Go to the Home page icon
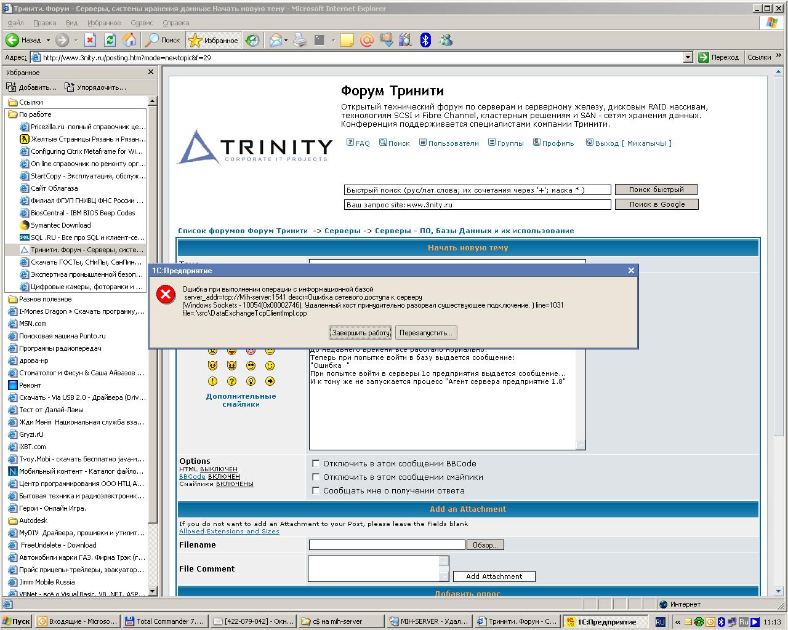Viewport: 788px width, 630px height. [x=129, y=41]
